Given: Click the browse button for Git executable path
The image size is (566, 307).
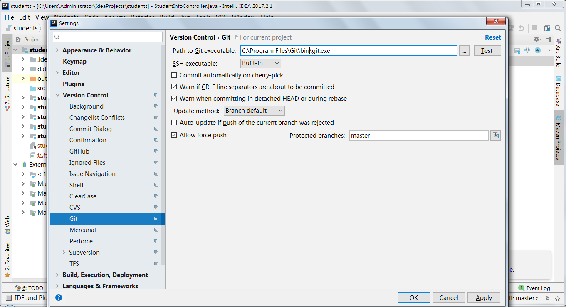Looking at the screenshot, I should point(464,51).
